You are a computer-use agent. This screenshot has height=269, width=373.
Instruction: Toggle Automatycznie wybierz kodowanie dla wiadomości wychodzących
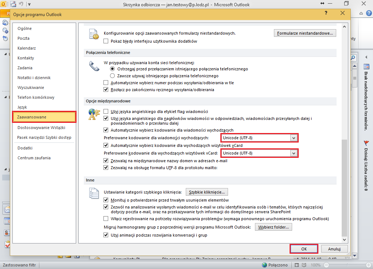pyautogui.click(x=106, y=130)
